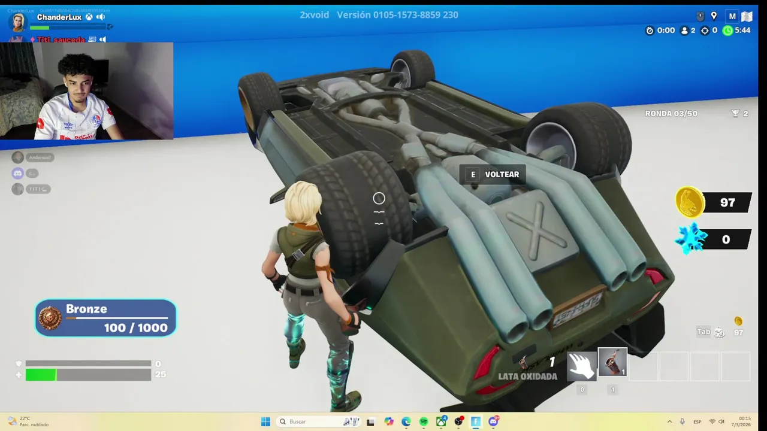This screenshot has width=767, height=431.
Task: Open Discord from the taskbar
Action: tap(493, 421)
